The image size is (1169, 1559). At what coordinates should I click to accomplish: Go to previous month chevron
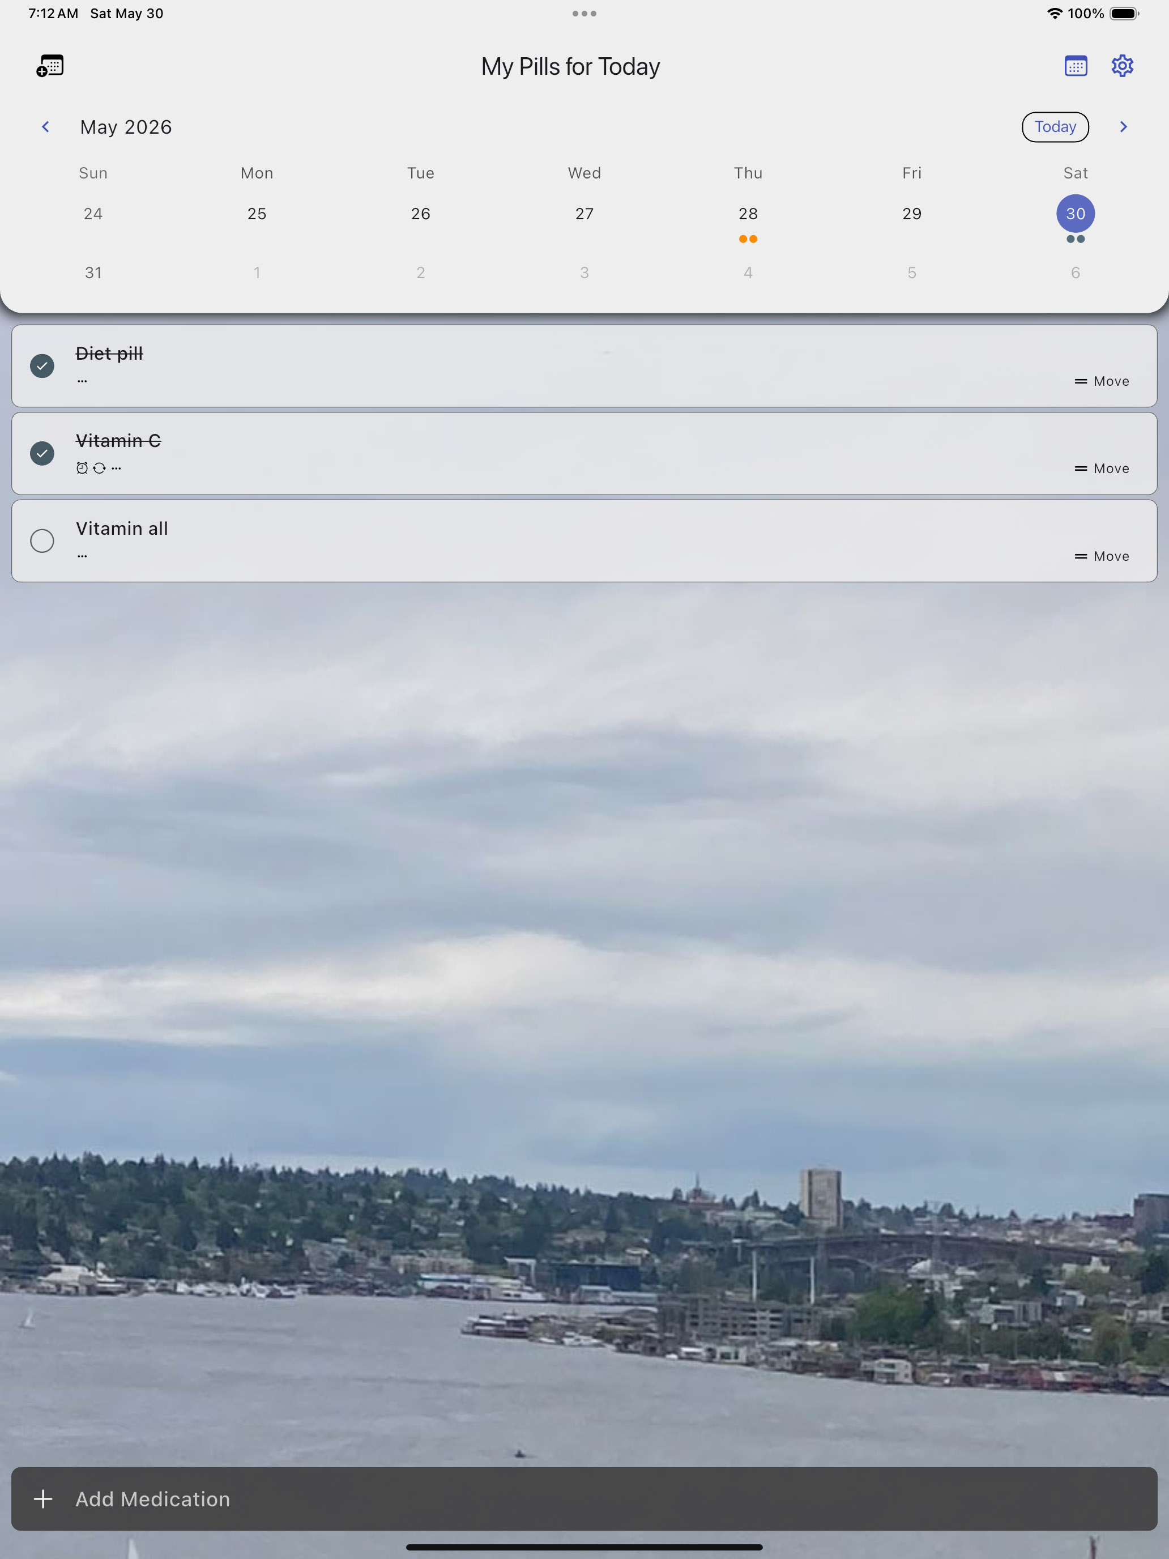46,127
